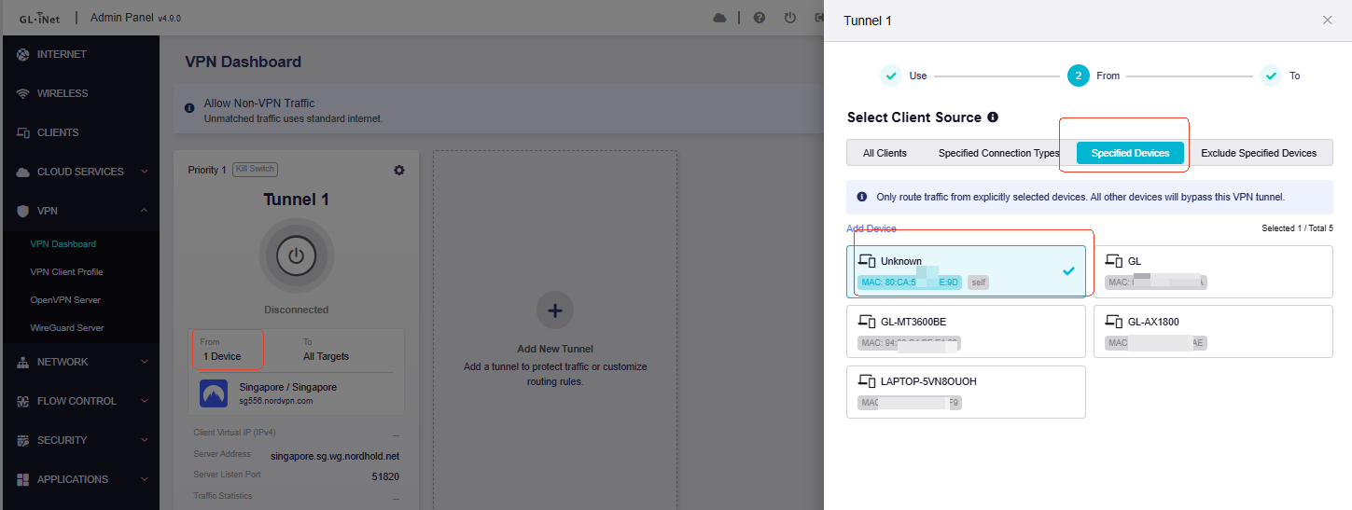Viewport: 1352px width, 510px height.
Task: Click the Selected 1 / Total 5 counter
Action: 1297,228
